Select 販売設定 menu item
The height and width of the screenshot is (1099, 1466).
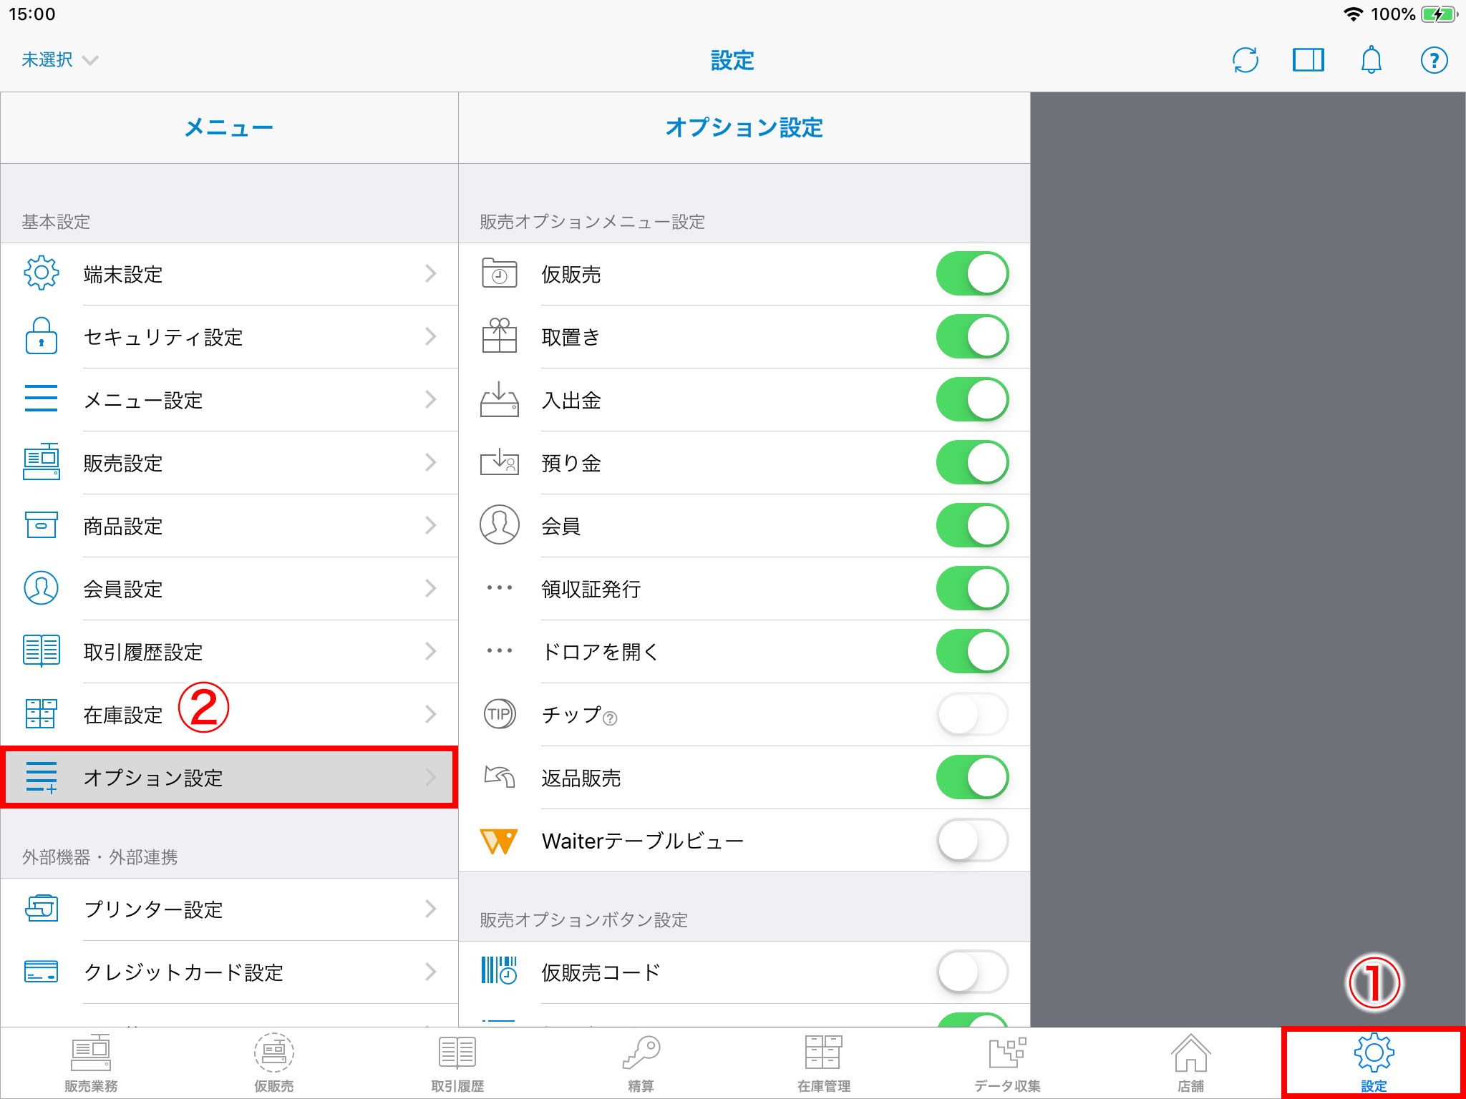tap(229, 463)
